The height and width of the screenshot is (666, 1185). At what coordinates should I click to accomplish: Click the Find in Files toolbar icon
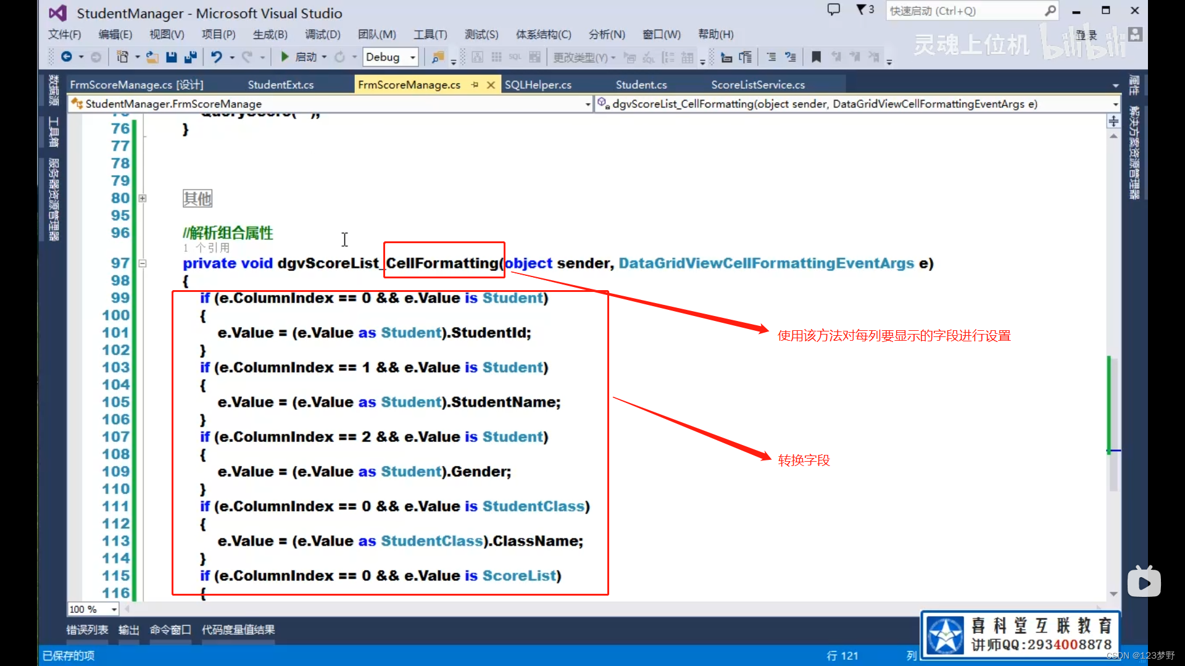(438, 57)
